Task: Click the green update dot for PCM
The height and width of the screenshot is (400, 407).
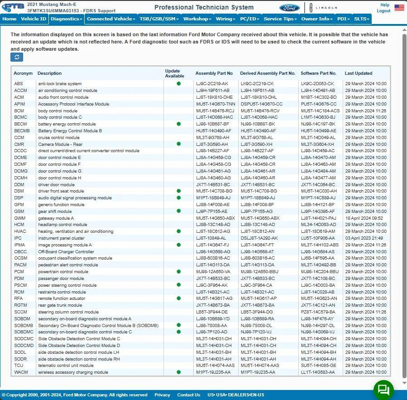Action: pos(178,271)
